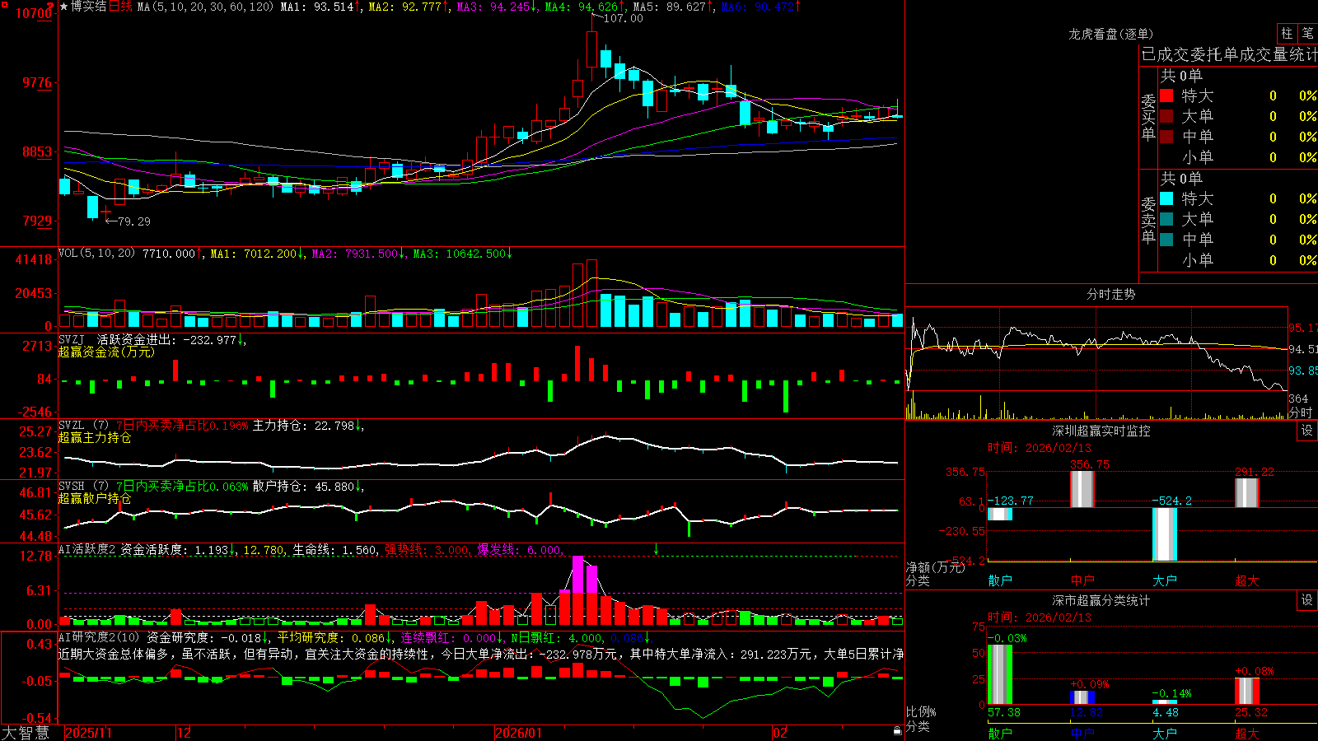The width and height of the screenshot is (1318, 741).
Task: Click the 中户 12.82 bar in 分类统计
Action: 1082,698
